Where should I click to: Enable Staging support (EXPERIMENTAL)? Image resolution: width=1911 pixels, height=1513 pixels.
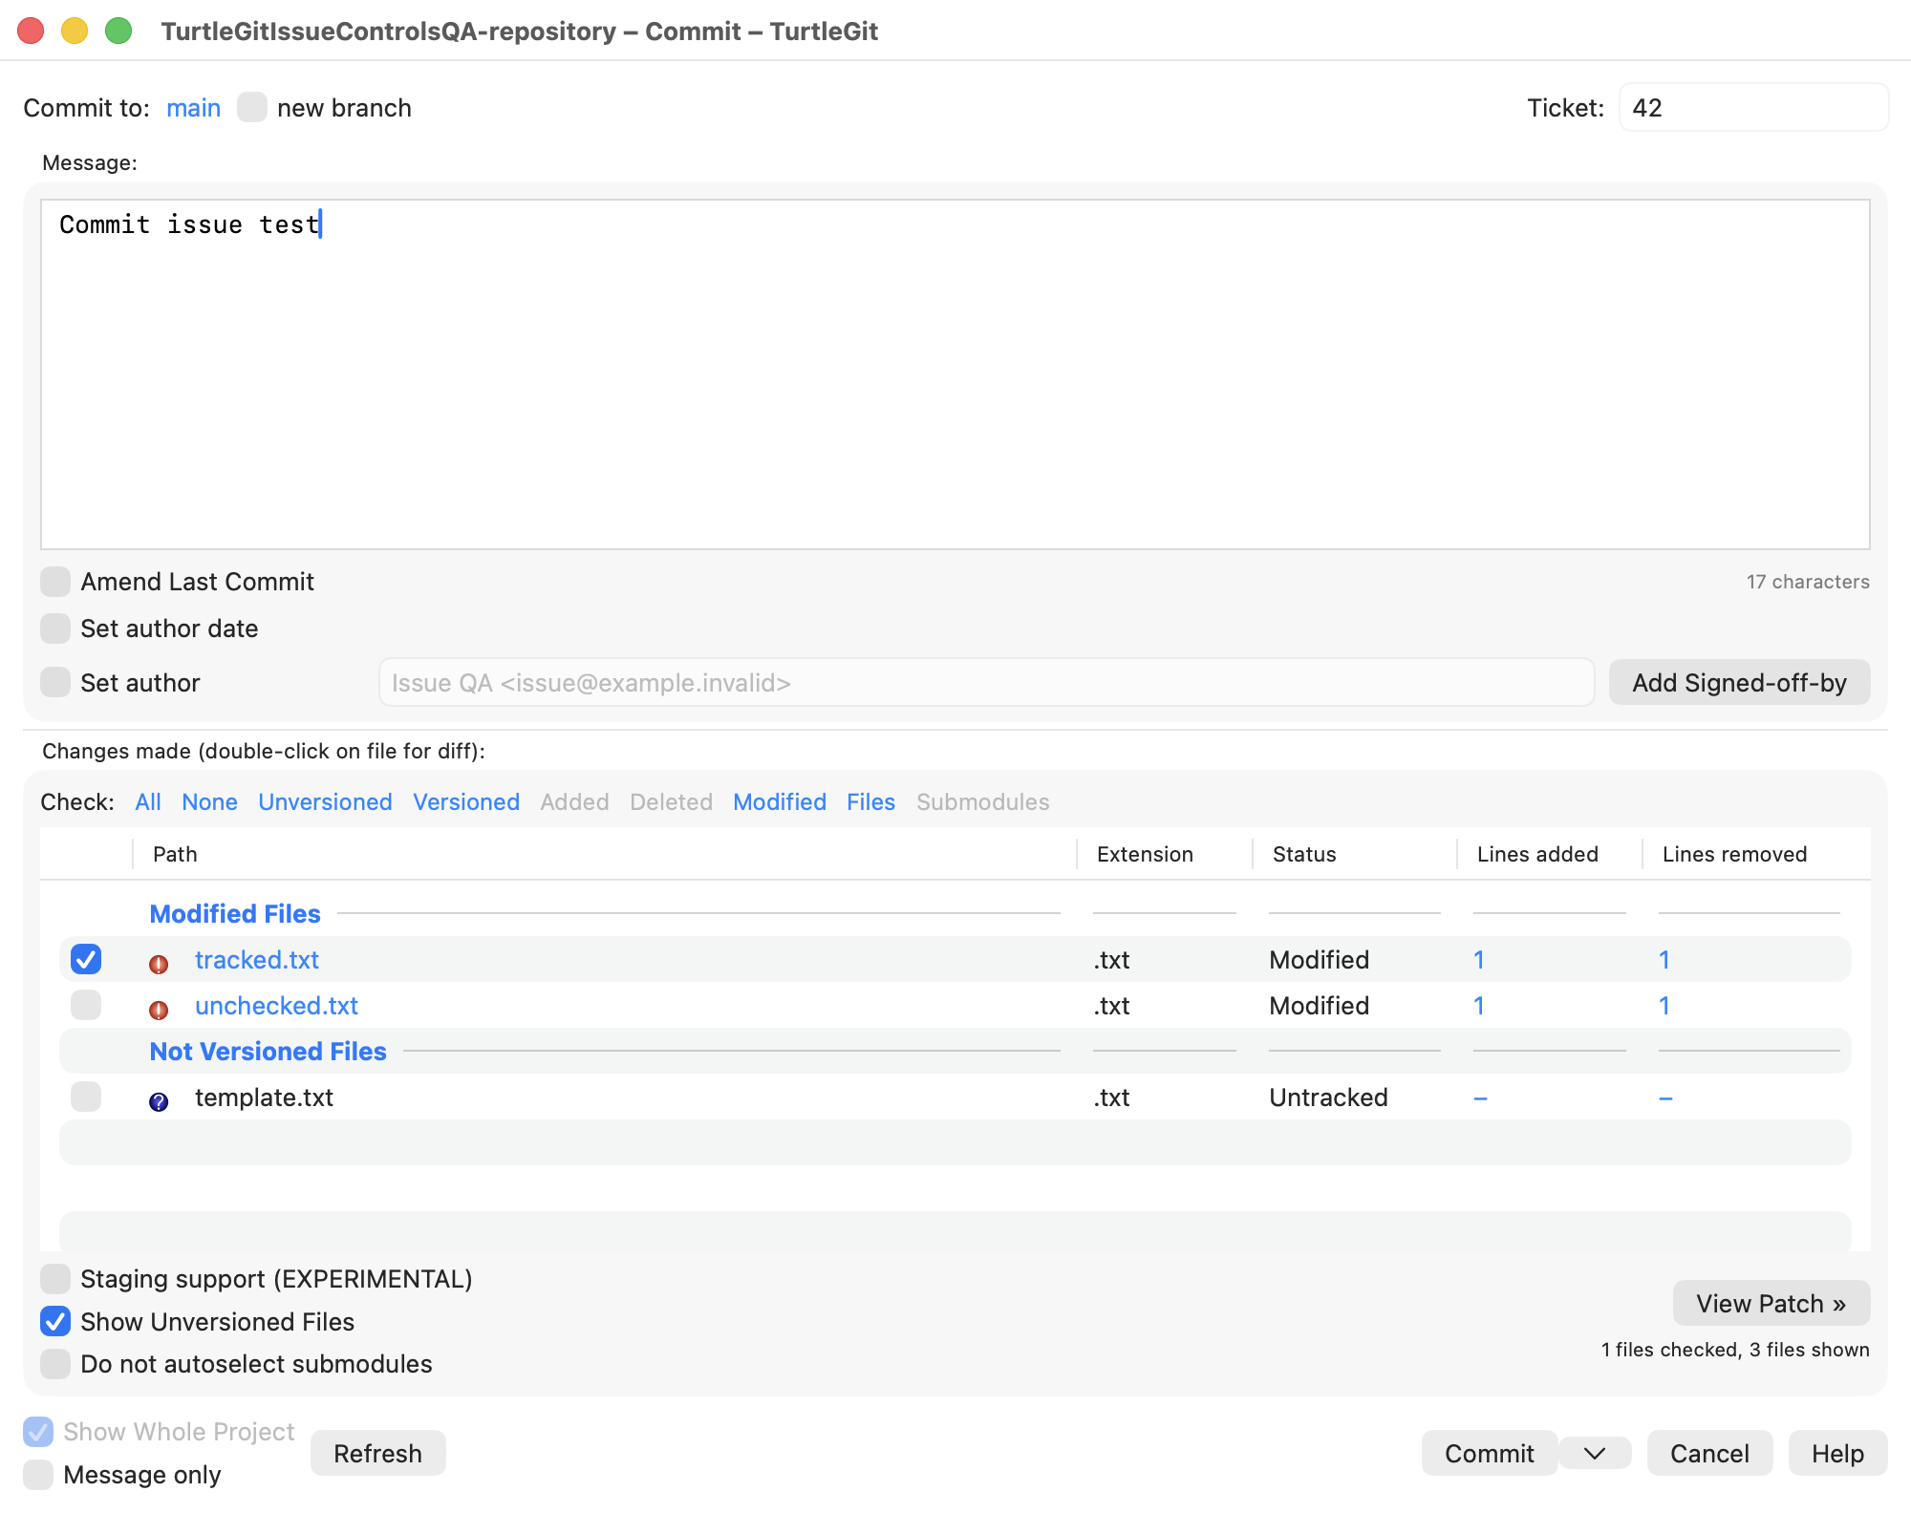coord(55,1279)
